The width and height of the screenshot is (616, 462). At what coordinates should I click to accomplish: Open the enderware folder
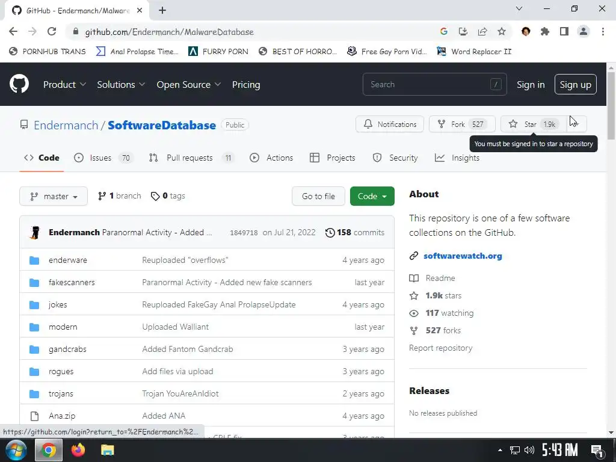coord(68,260)
